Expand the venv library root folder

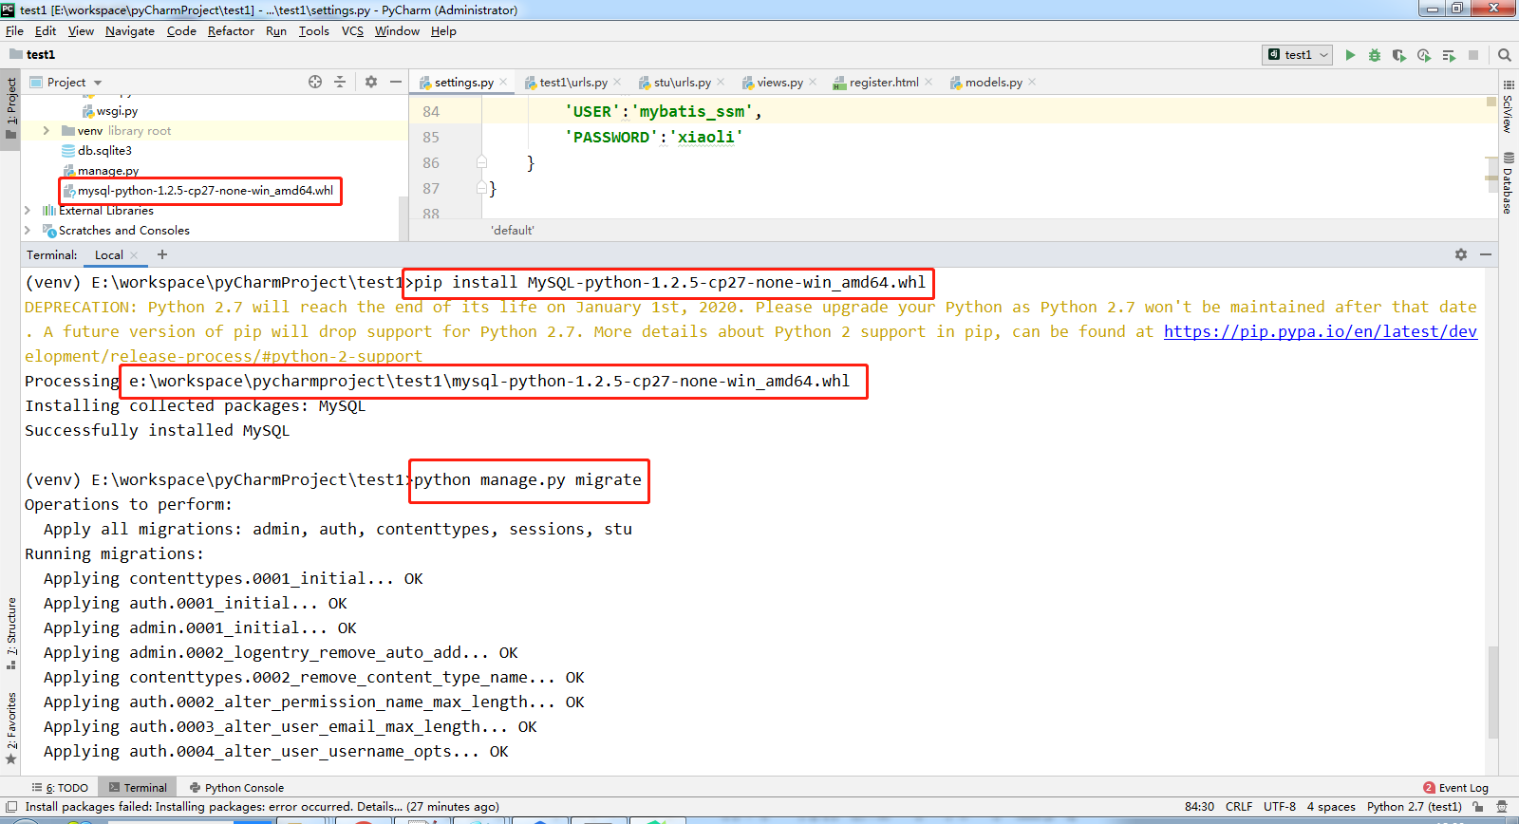coord(47,130)
